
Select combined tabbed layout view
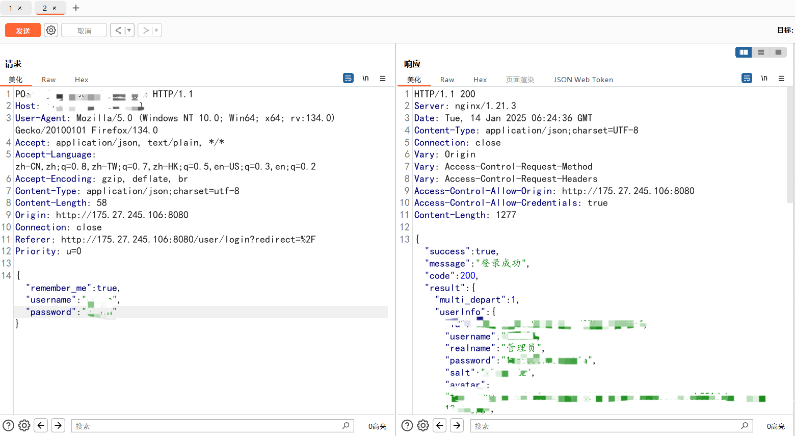pyautogui.click(x=778, y=52)
